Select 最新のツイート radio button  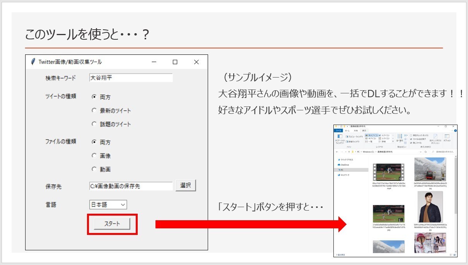94,111
